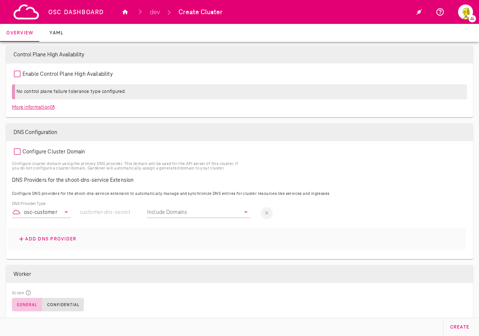479x336 pixels.
Task: Switch to the YAML tab
Action: pos(56,32)
